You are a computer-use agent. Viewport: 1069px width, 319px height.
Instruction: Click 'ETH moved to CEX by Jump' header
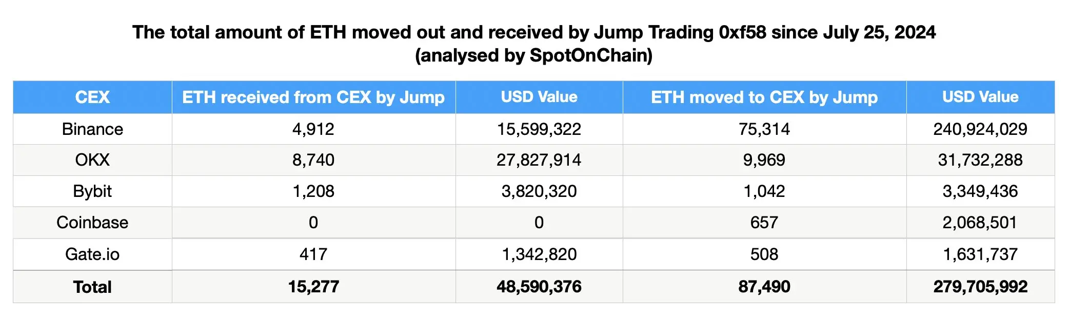tap(764, 97)
